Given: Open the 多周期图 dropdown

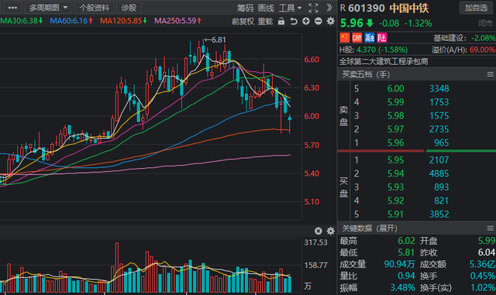Looking at the screenshot, I should point(48,8).
